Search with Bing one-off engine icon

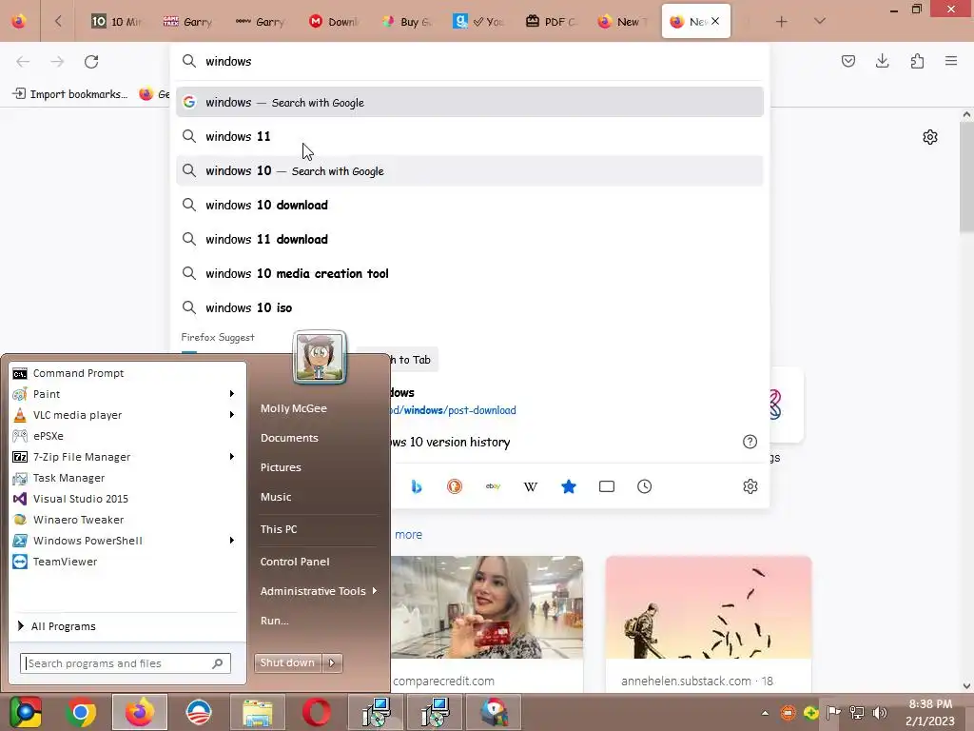click(x=417, y=486)
